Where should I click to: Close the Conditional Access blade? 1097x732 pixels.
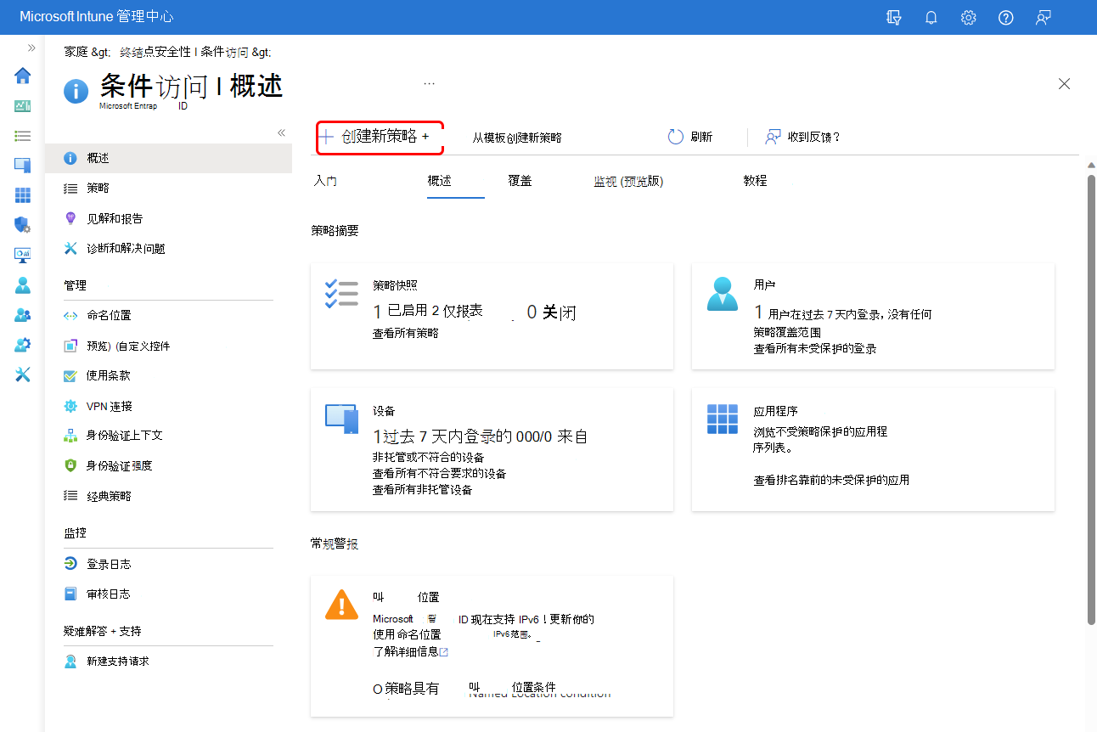click(x=1064, y=83)
